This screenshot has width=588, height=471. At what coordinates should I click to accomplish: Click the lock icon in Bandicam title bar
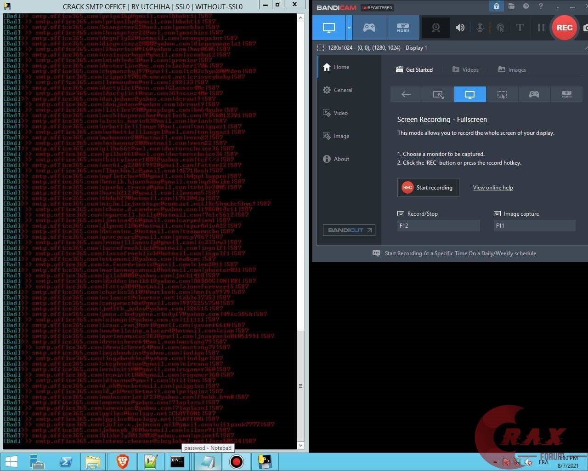coord(496,6)
